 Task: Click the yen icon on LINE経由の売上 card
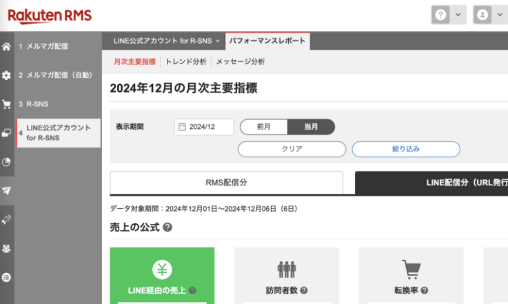pos(162,270)
